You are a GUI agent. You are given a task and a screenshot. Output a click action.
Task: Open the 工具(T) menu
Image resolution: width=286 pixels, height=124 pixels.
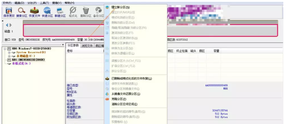click(x=44, y=3)
